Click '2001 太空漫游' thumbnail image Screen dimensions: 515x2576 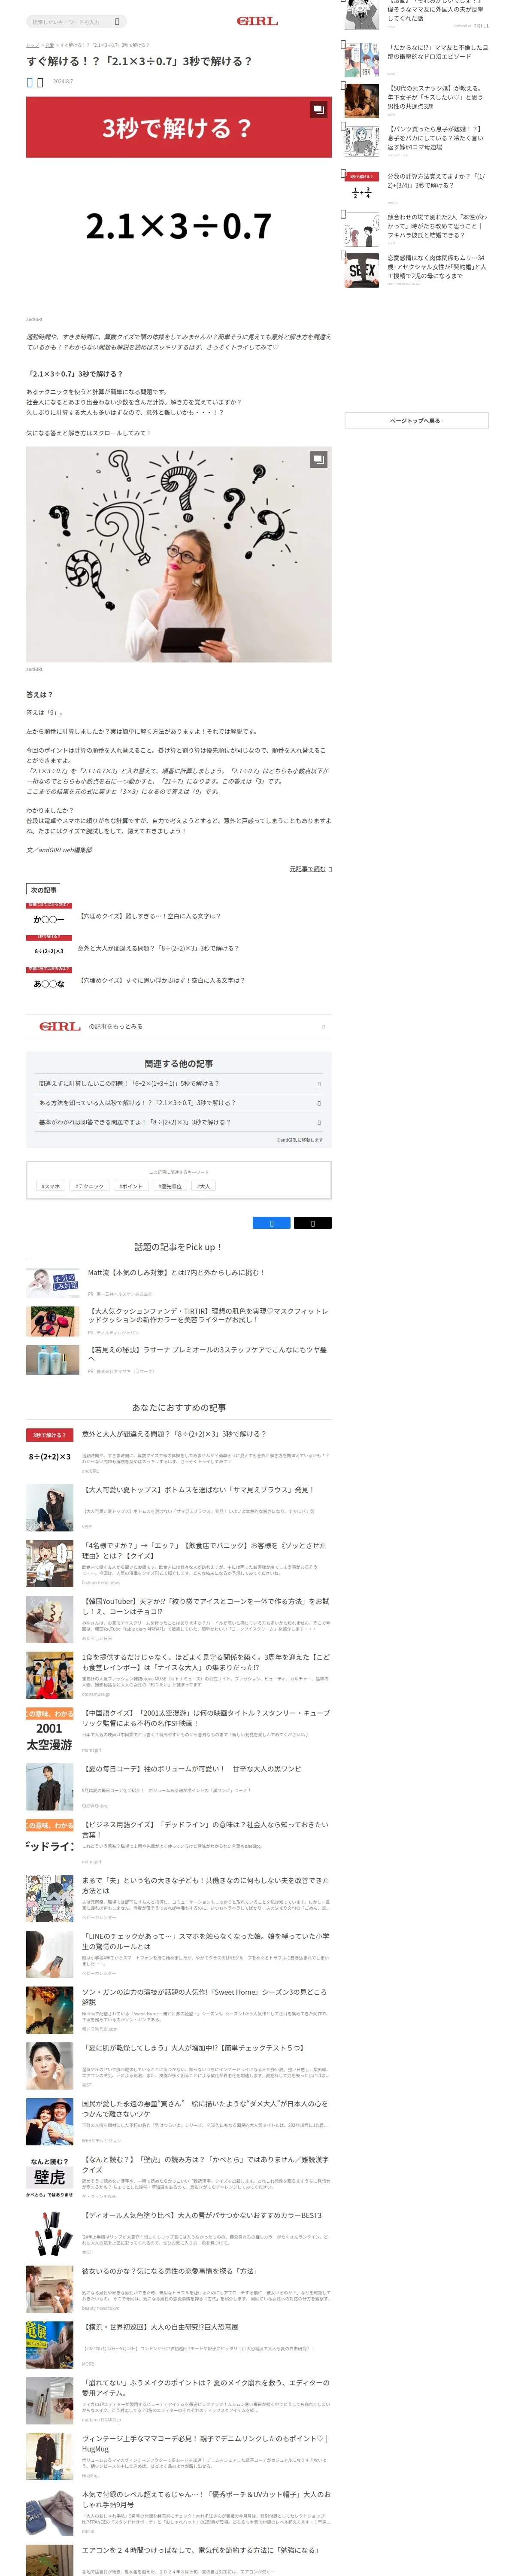click(50, 1732)
